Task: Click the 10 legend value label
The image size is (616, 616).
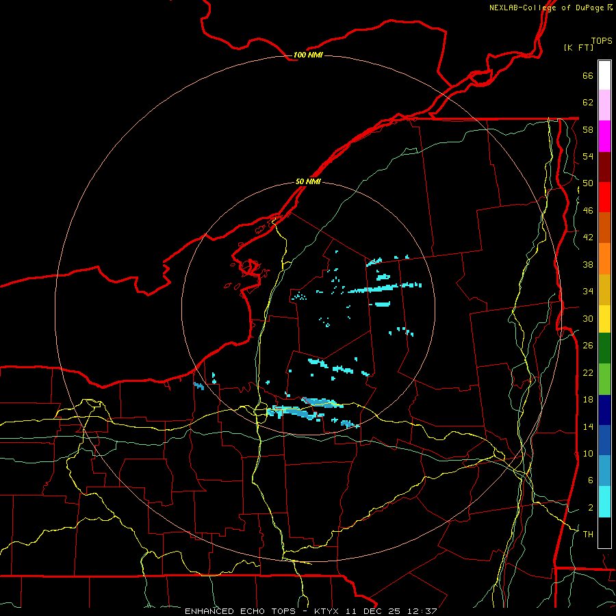Action: point(588,453)
